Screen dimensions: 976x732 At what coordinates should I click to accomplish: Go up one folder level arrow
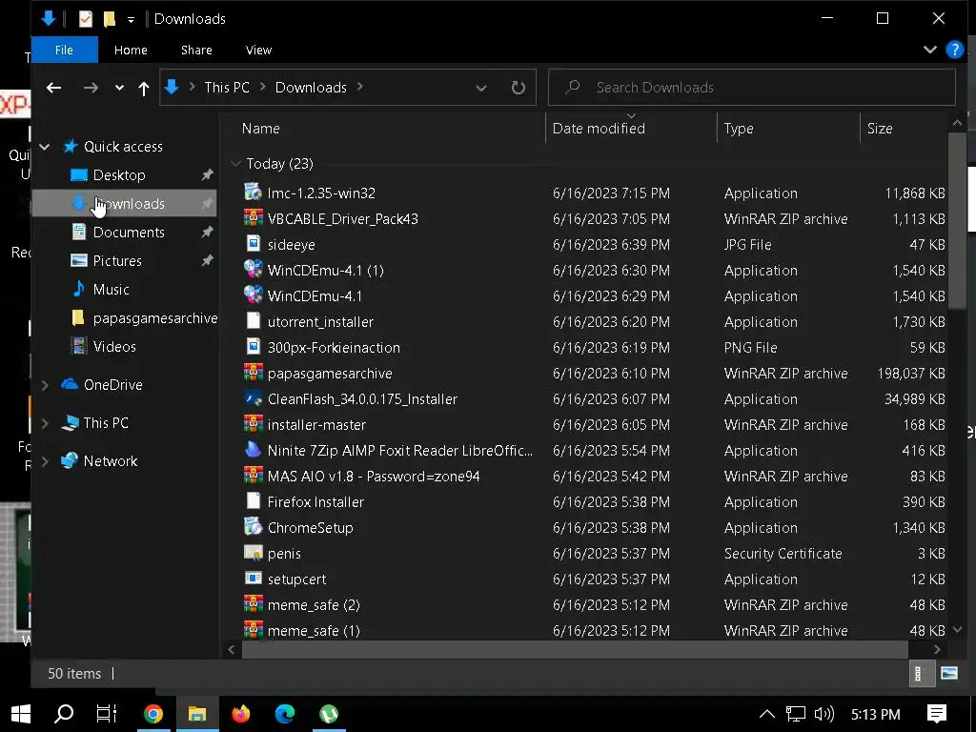[x=144, y=89]
